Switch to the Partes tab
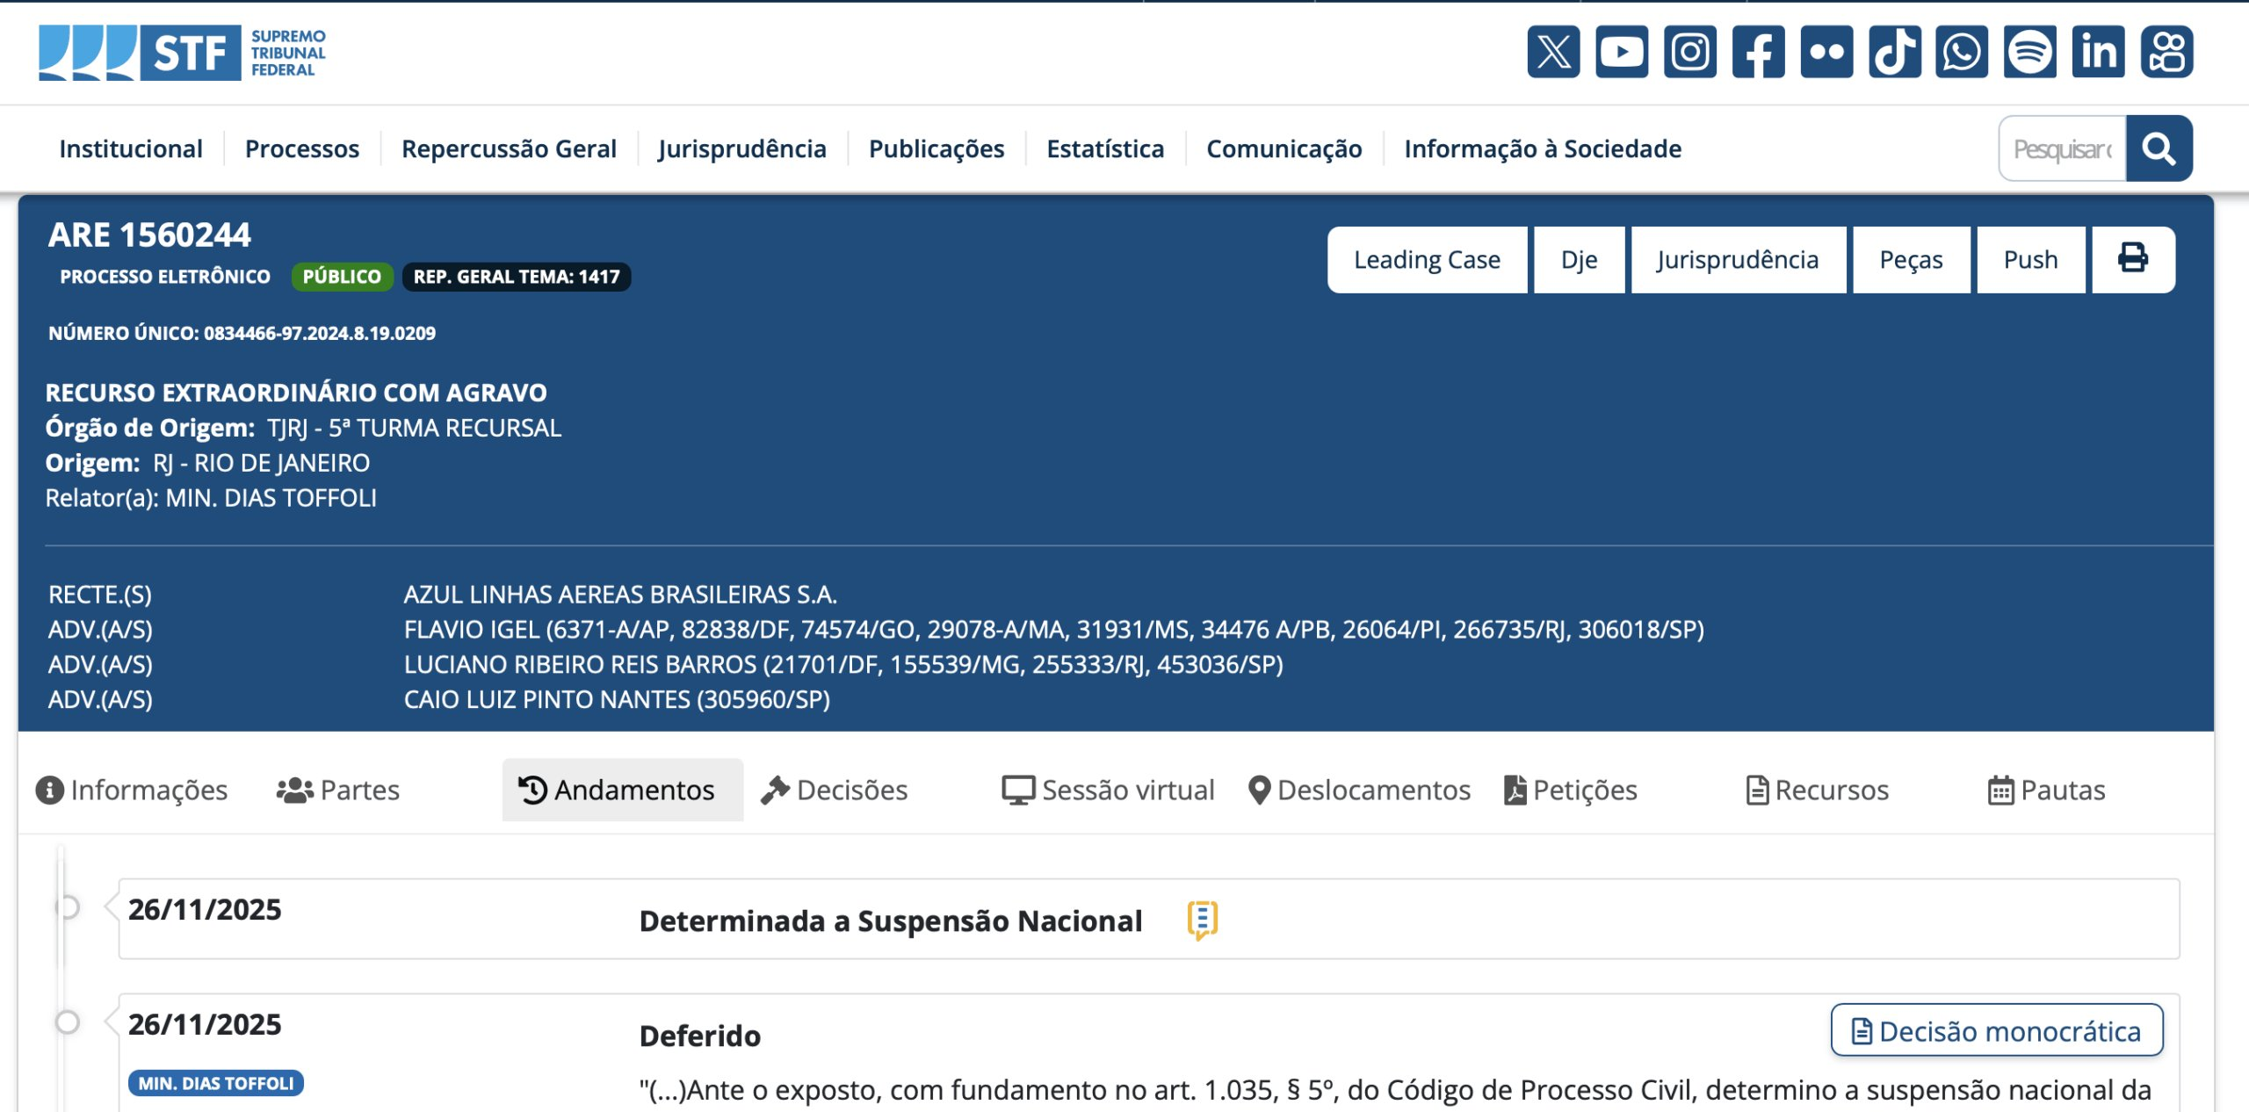Viewport: 2249px width, 1112px height. (x=338, y=790)
